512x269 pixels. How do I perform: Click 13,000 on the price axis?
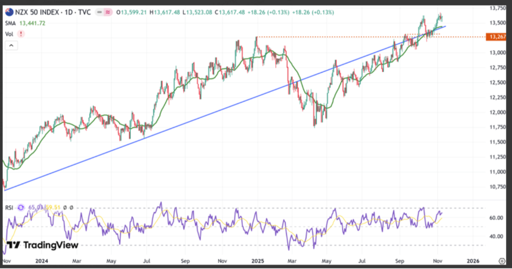pyautogui.click(x=498, y=52)
